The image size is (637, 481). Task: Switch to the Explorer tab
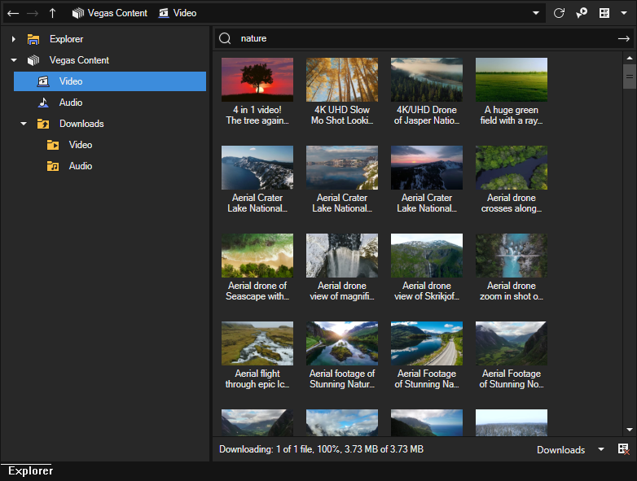[30, 470]
